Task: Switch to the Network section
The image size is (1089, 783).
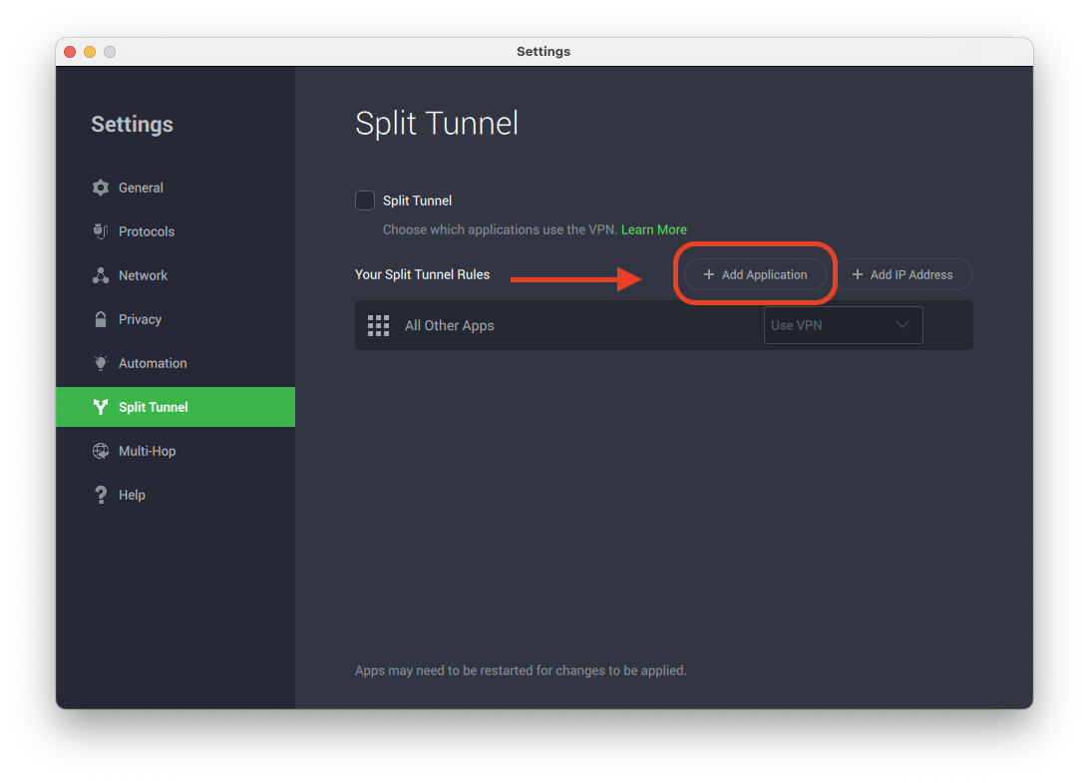Action: point(176,275)
